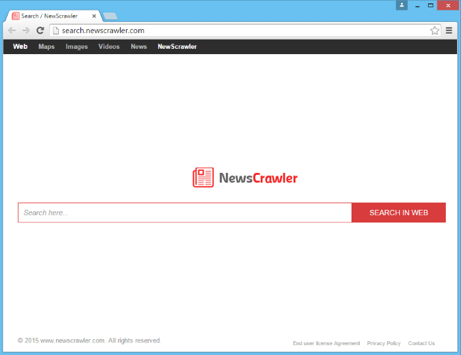Focus the 'Search here...' input field

185,212
